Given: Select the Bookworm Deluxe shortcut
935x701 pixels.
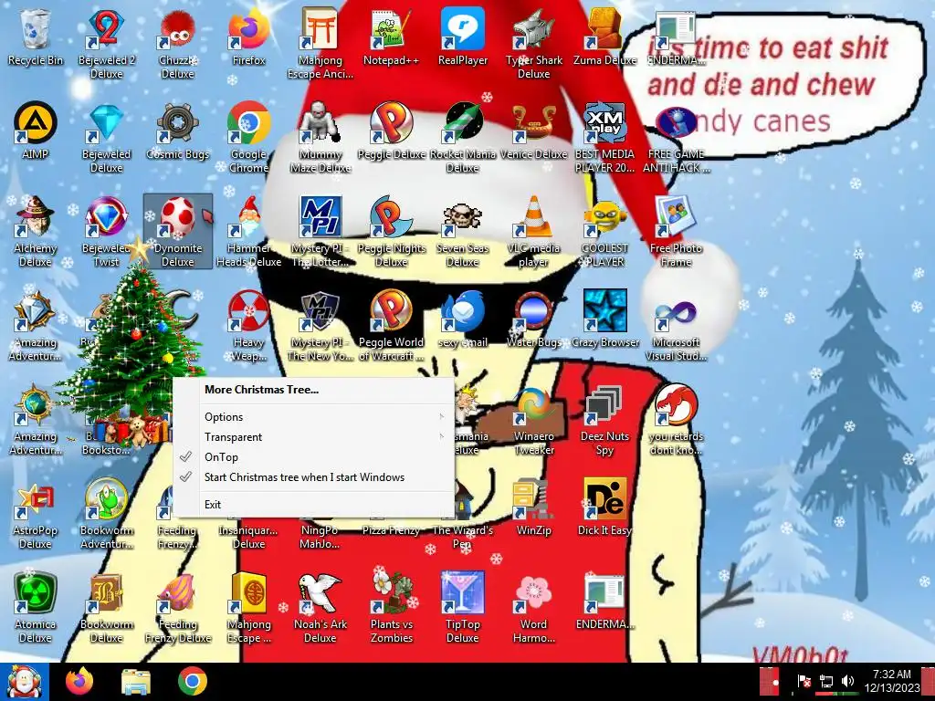Looking at the screenshot, I should [106, 607].
